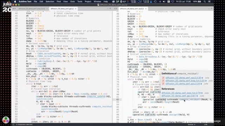This screenshot has height=126, width=225.
Task: Click side-open icon next to xpu2.jl:30 definition
Action: click(x=202, y=78)
